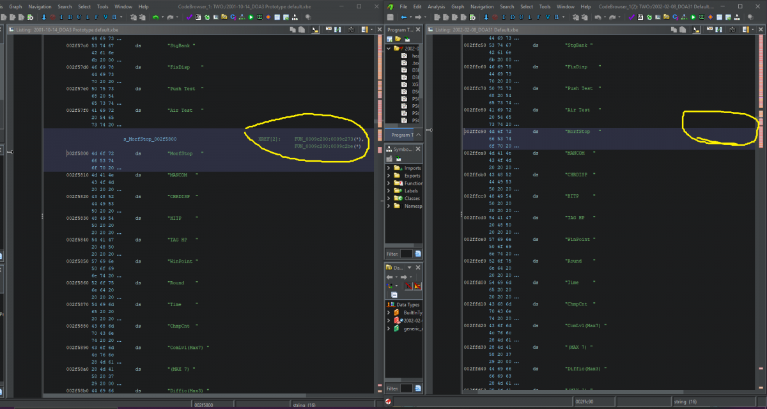This screenshot has height=409, width=767.
Task: Click the filter apply icon in Symbol Tree panel
Action: tap(417, 254)
